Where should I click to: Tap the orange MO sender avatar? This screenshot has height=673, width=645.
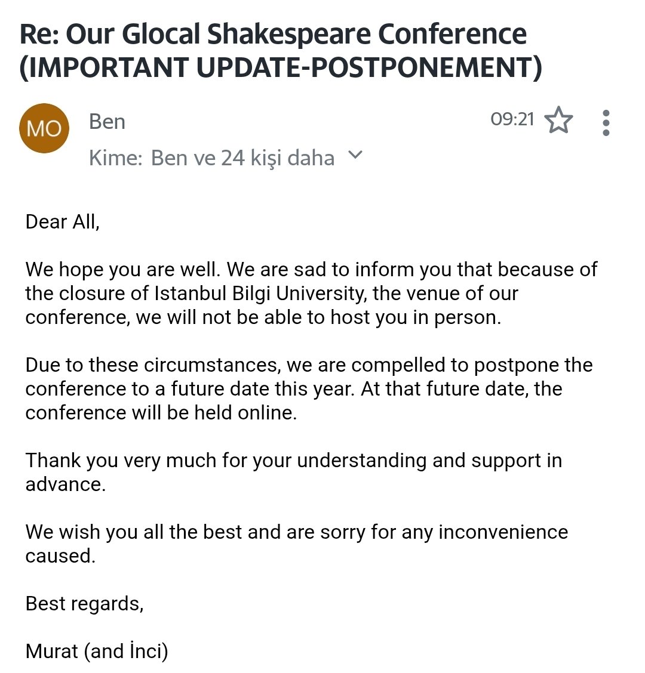click(44, 128)
